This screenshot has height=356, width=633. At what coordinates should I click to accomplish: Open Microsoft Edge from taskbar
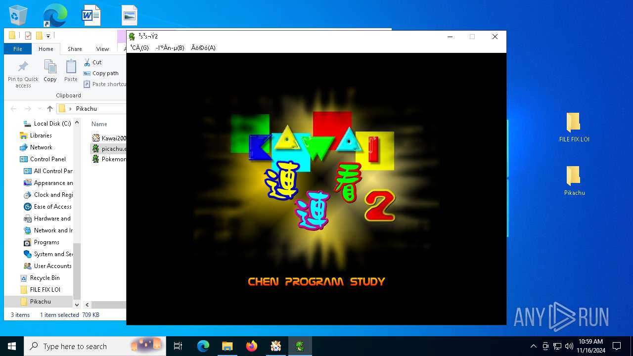[x=203, y=346]
